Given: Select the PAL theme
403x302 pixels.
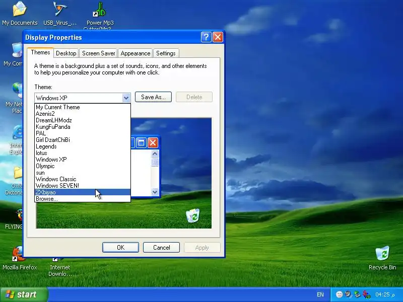Looking at the screenshot, I should click(x=83, y=133).
